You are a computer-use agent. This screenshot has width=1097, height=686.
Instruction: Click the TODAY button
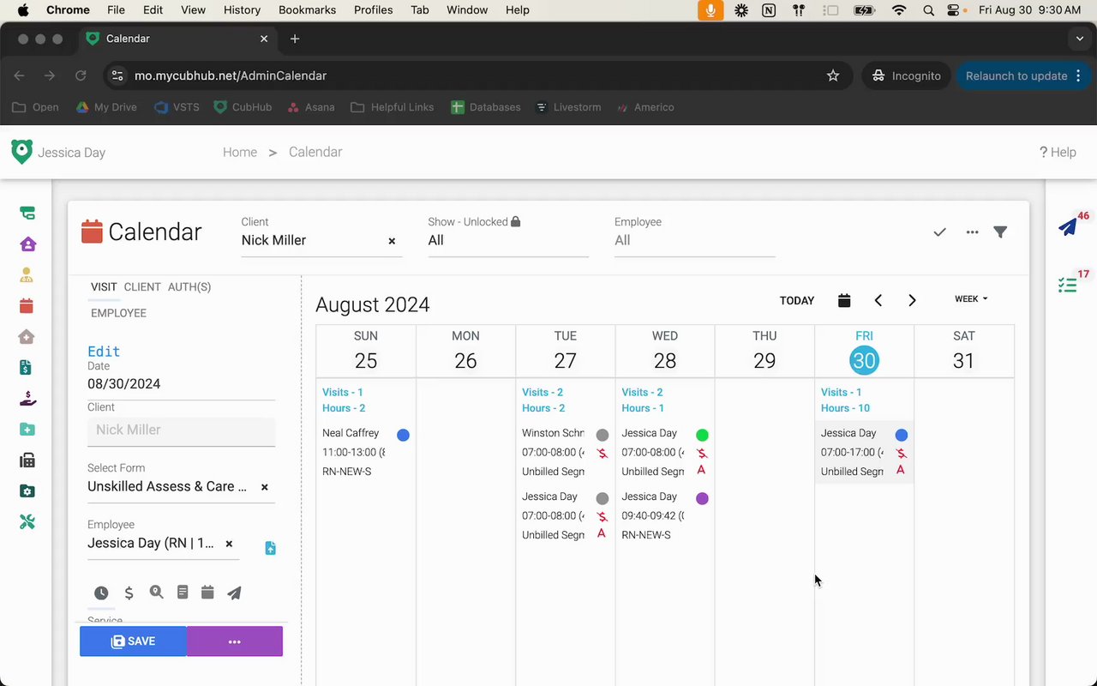pos(797,300)
